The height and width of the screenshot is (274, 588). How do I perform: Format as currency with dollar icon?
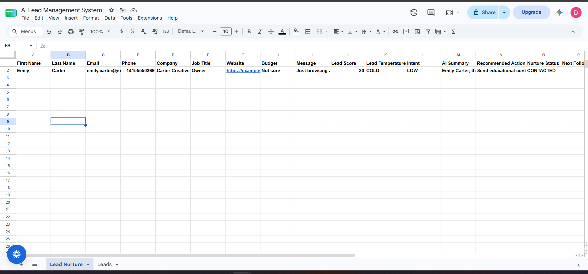(x=122, y=31)
